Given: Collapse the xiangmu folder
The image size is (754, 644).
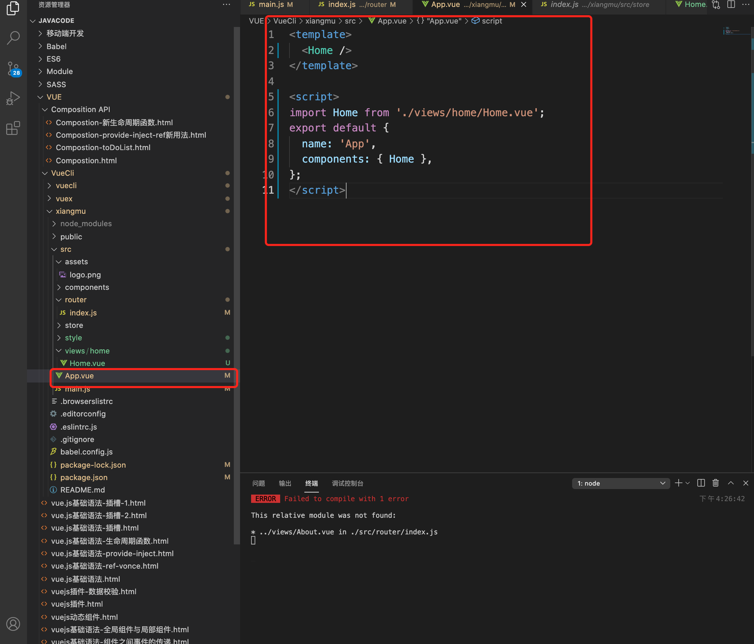Looking at the screenshot, I should point(71,211).
